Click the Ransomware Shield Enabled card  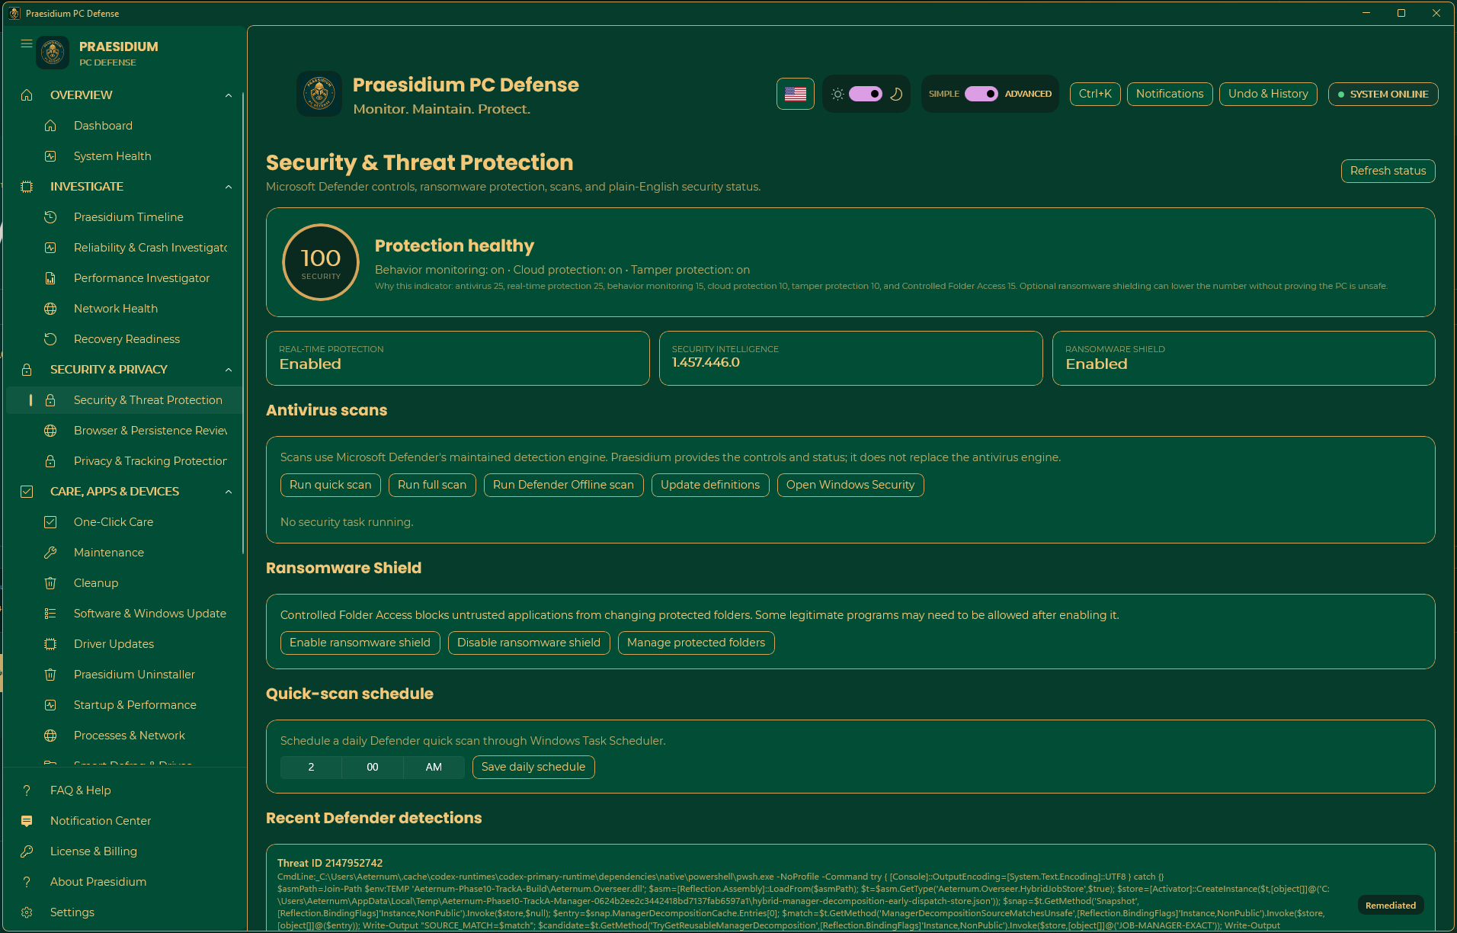(1244, 358)
